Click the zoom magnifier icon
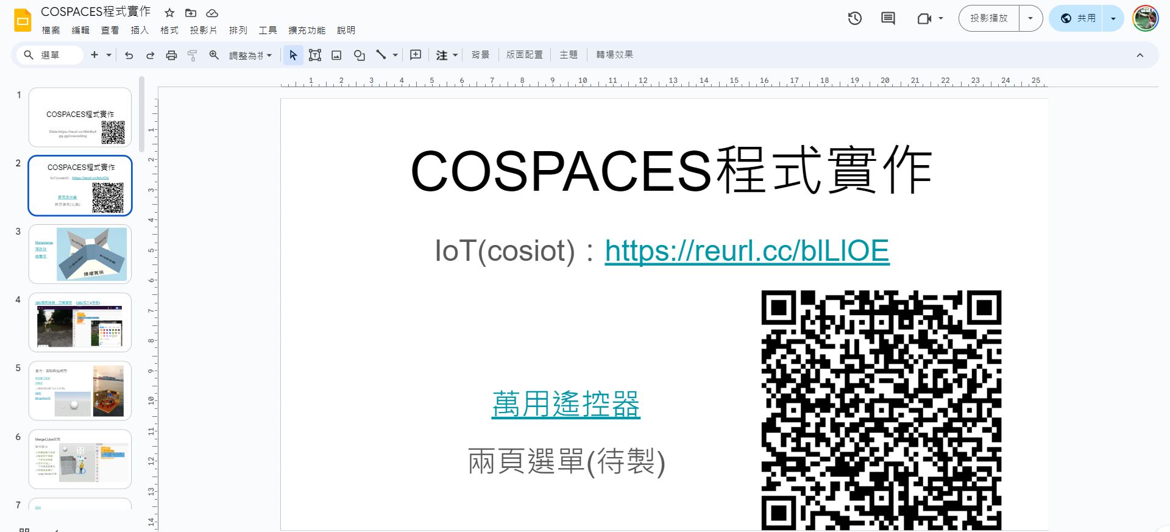 [214, 55]
